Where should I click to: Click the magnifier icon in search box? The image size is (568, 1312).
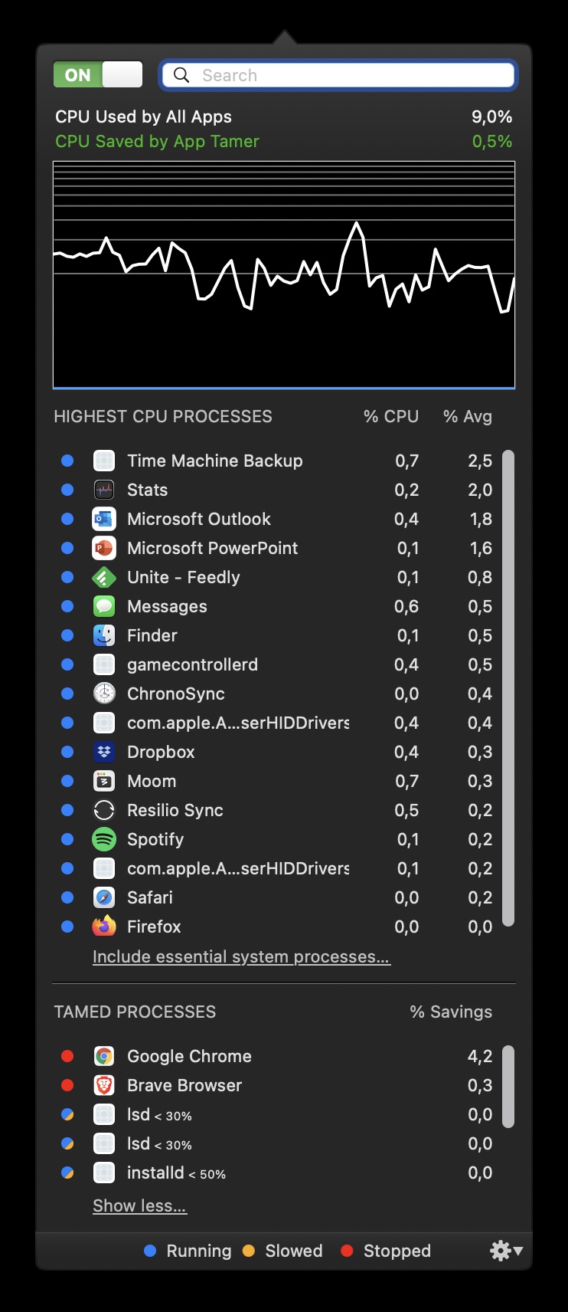(x=181, y=75)
